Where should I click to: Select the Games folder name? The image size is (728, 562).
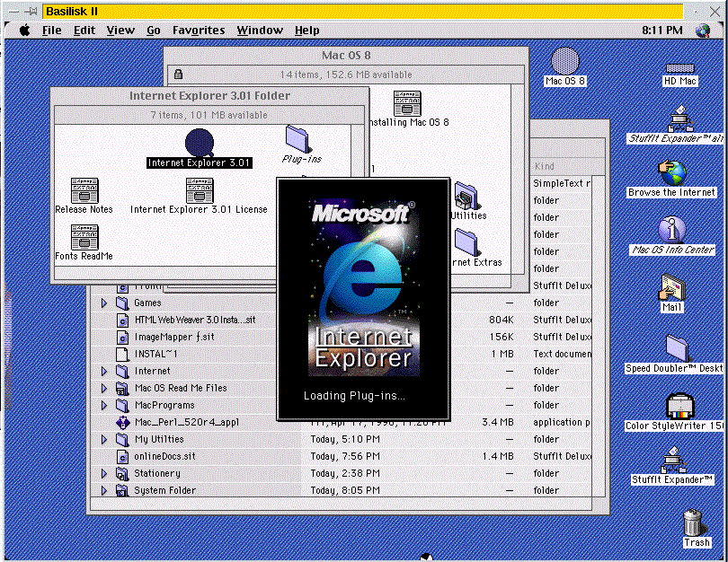tap(147, 303)
